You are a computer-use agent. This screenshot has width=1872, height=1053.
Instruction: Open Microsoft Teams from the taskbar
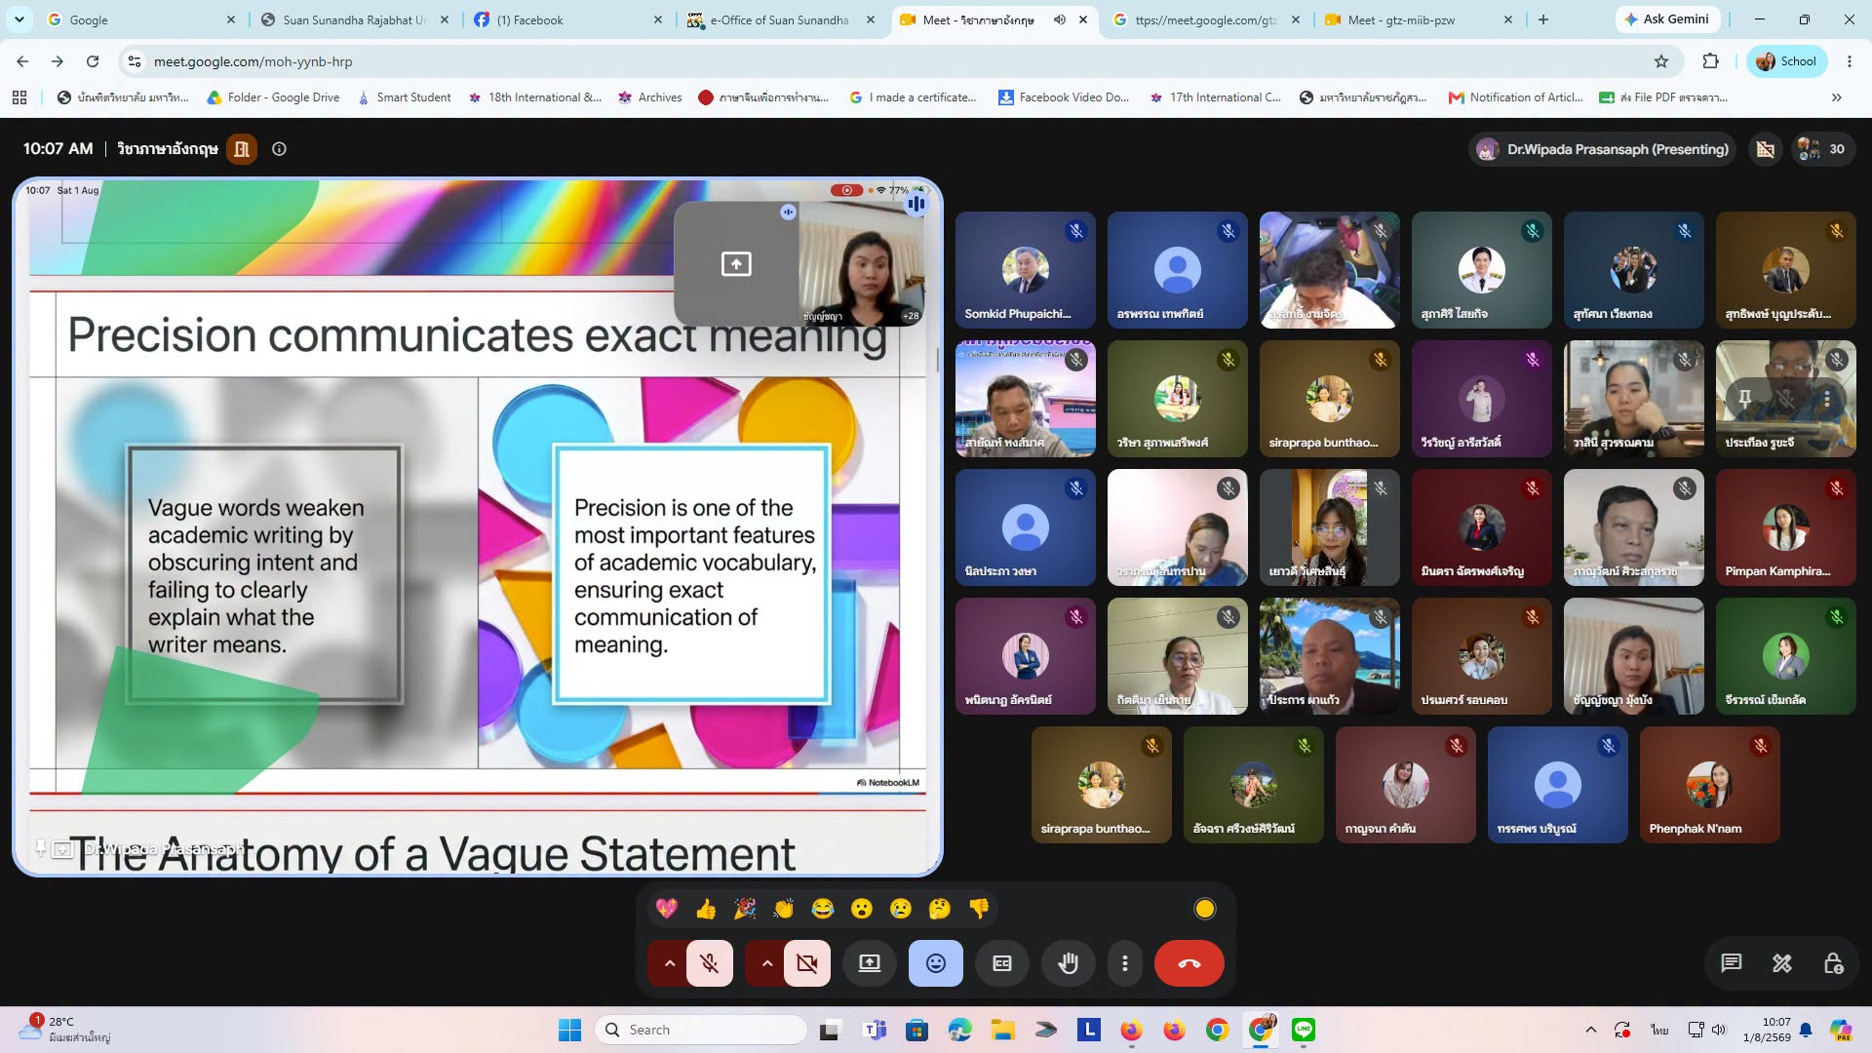[x=875, y=1030]
